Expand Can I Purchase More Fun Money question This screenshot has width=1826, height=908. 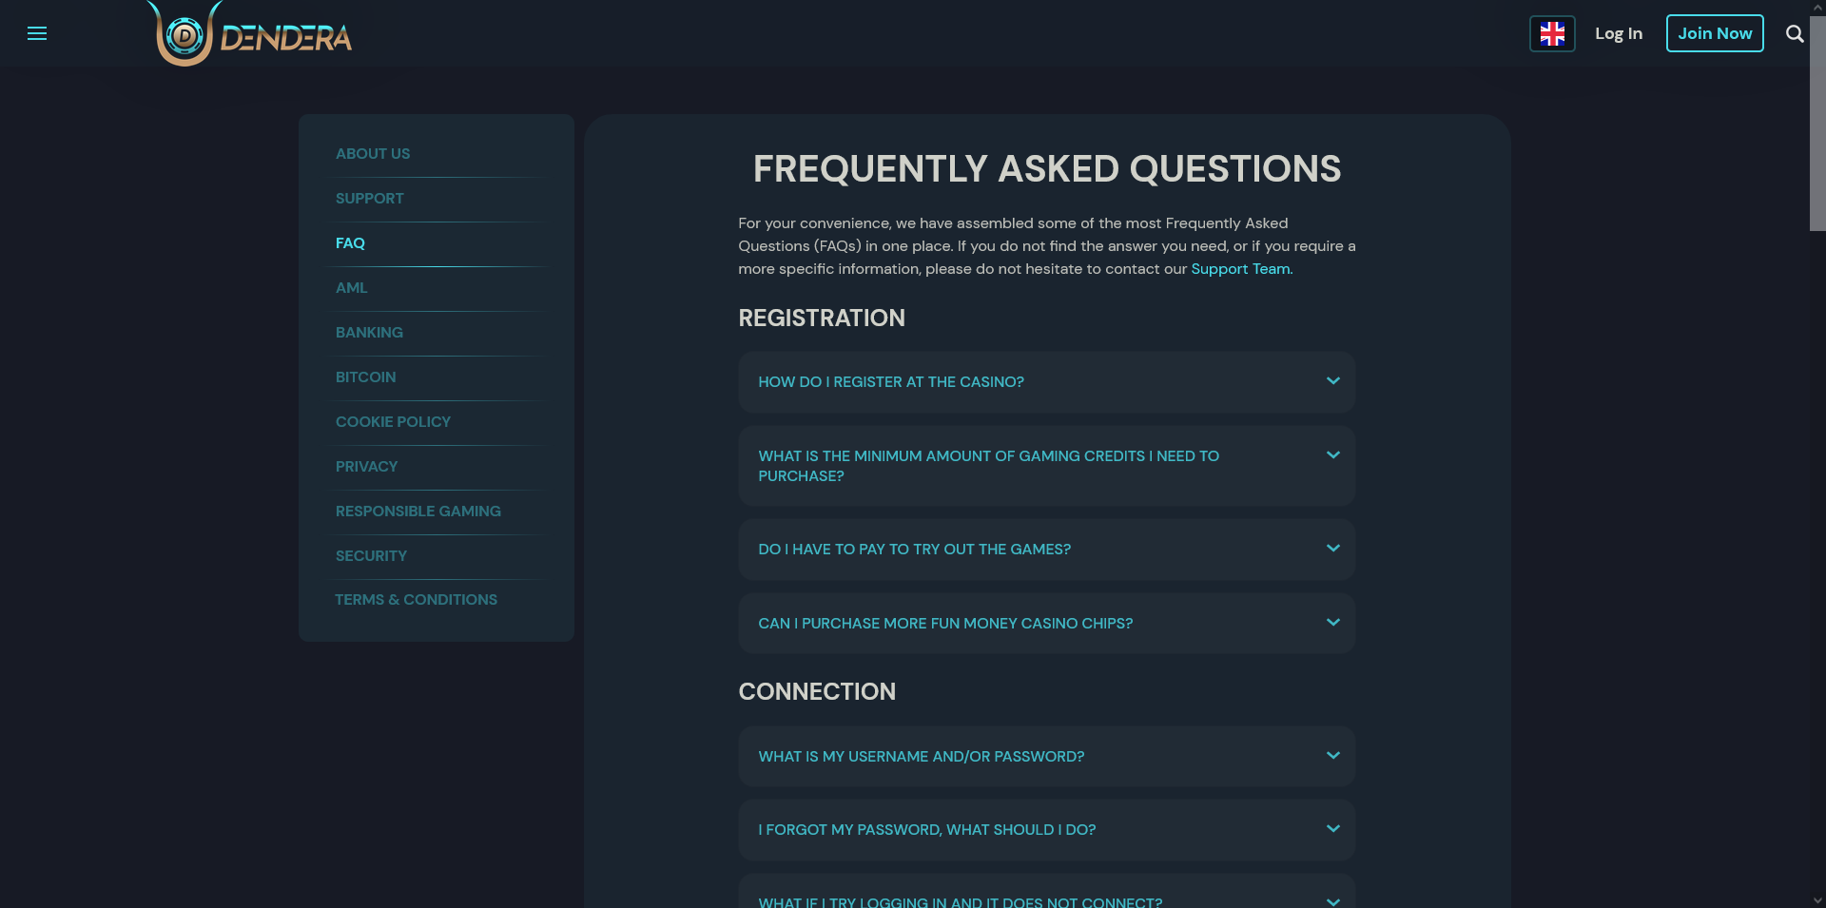point(945,624)
